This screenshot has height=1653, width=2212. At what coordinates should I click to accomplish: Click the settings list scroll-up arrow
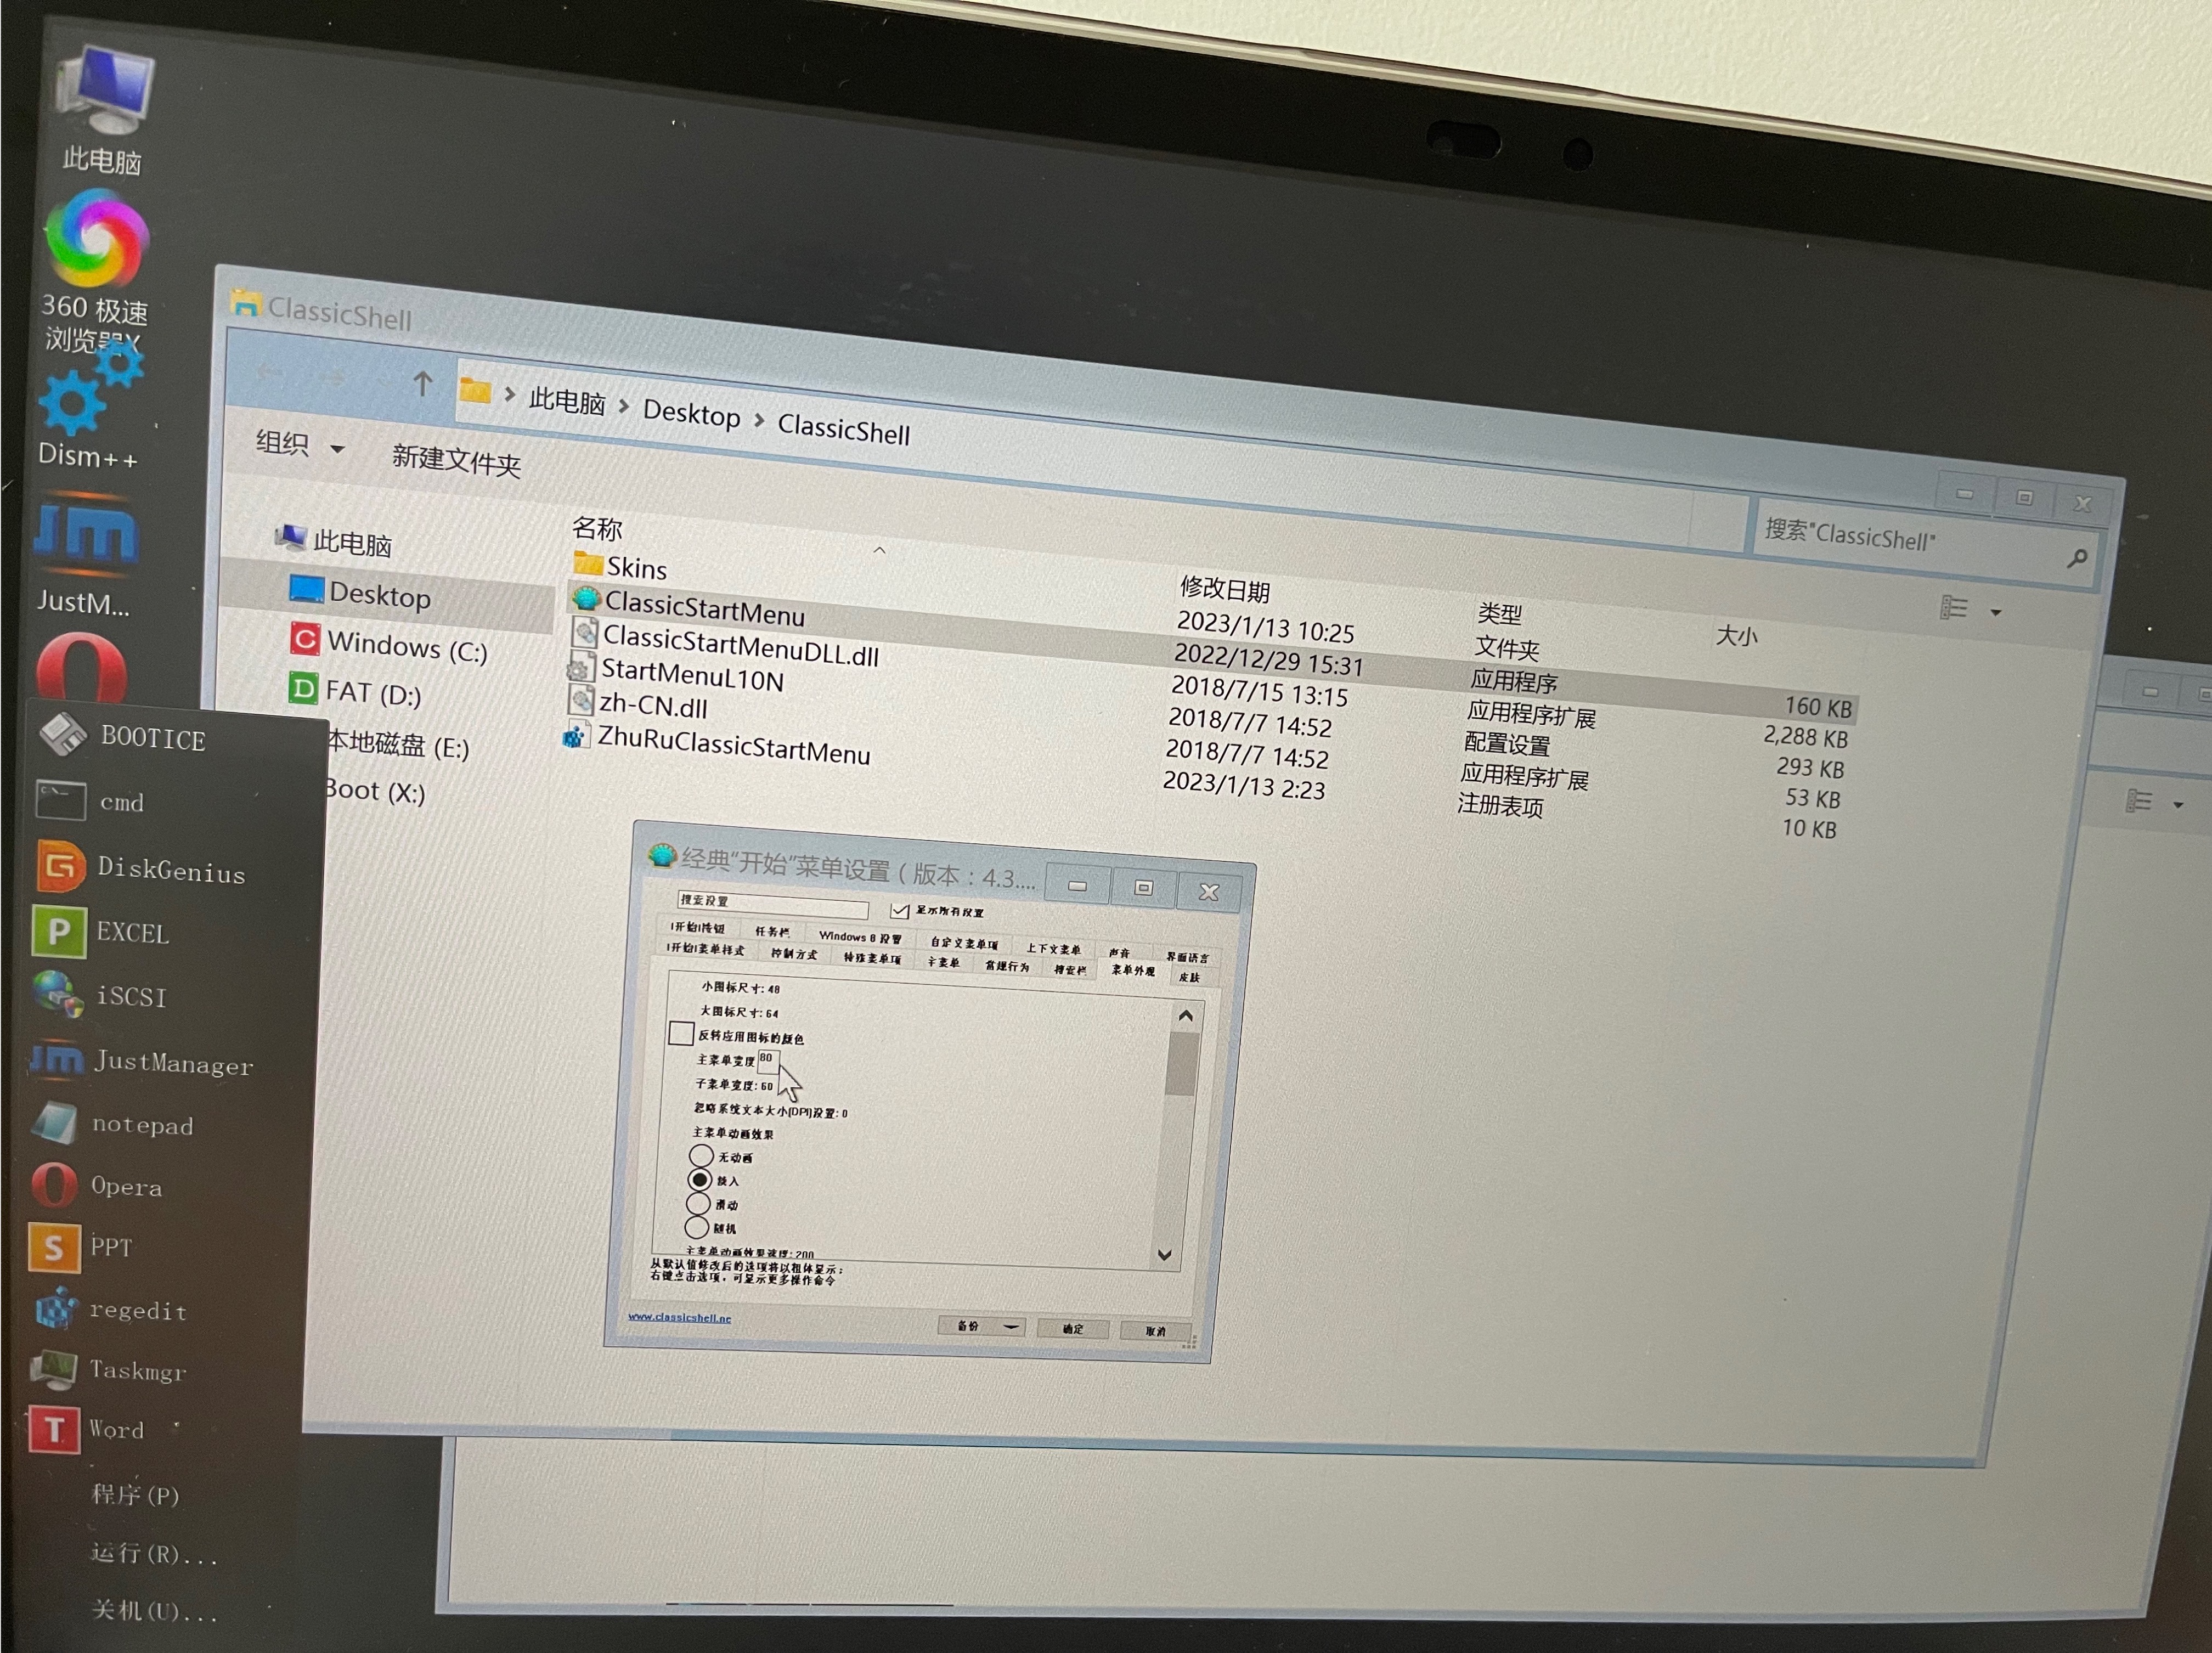1186,1016
